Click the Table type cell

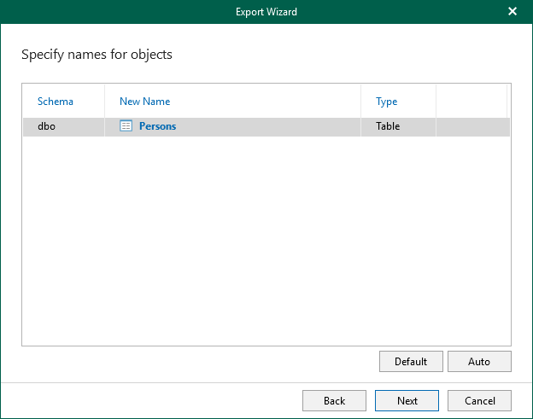pyautogui.click(x=388, y=126)
